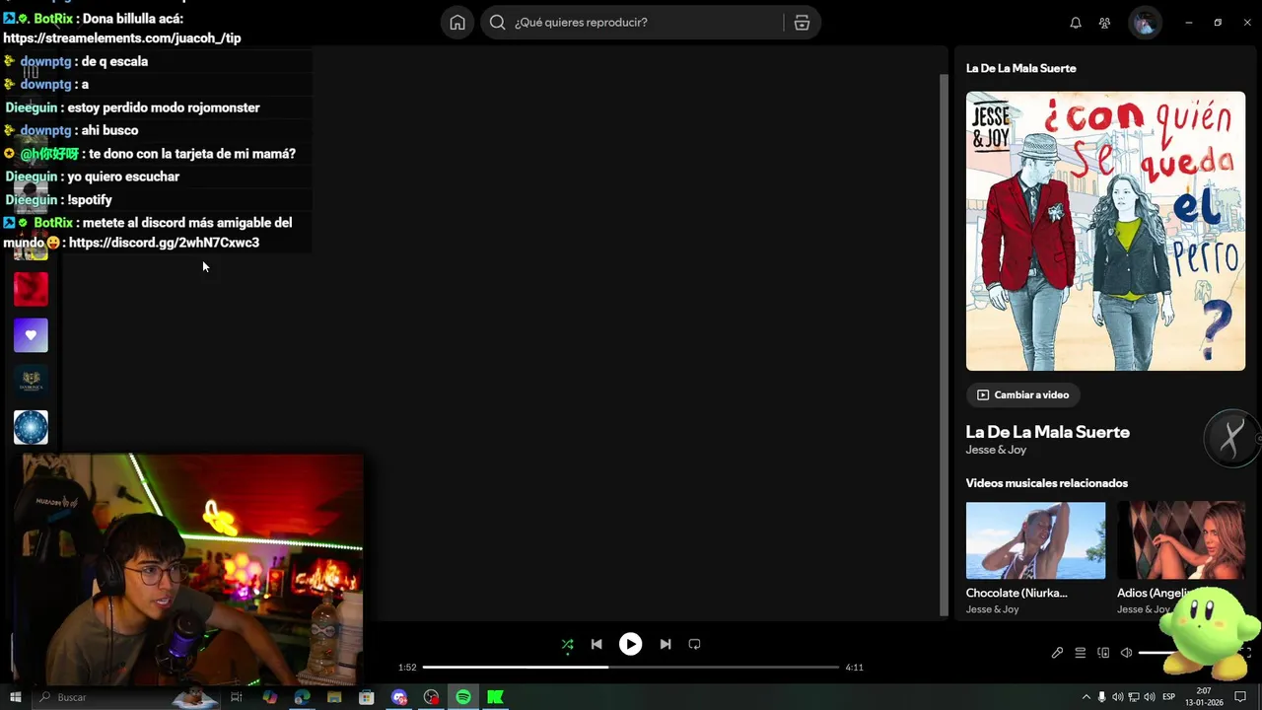
Task: Click 'Cambiar a video' button
Action: tap(1023, 394)
